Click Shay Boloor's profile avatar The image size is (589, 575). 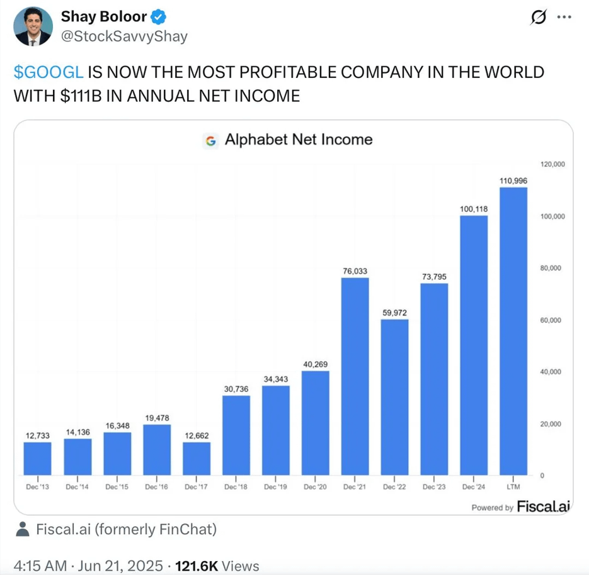tap(33, 27)
